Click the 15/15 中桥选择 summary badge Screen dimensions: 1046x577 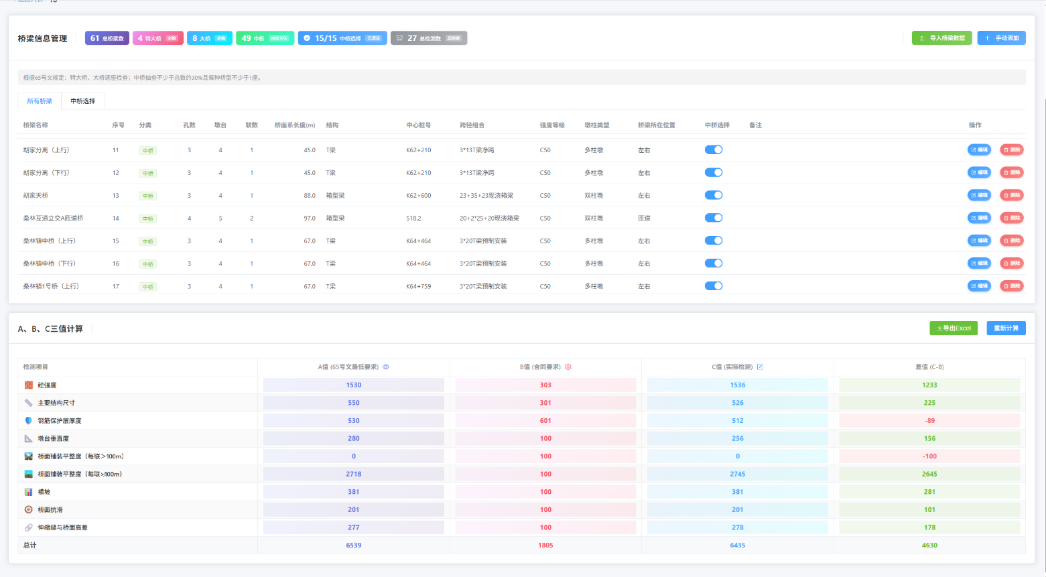(x=342, y=38)
